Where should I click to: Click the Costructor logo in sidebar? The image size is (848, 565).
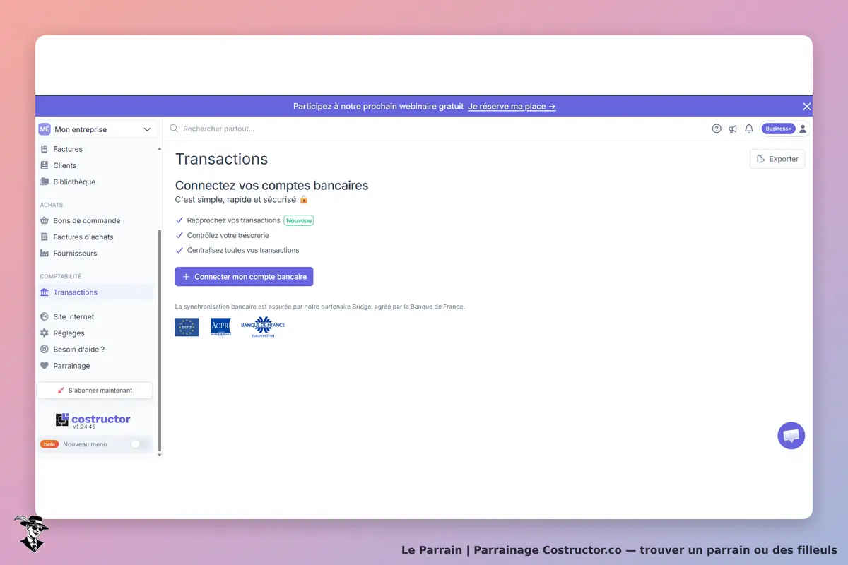pos(93,420)
